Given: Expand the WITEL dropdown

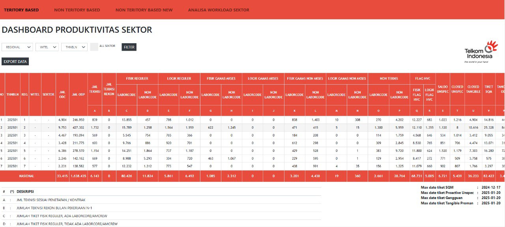Looking at the screenshot, I should coord(47,47).
